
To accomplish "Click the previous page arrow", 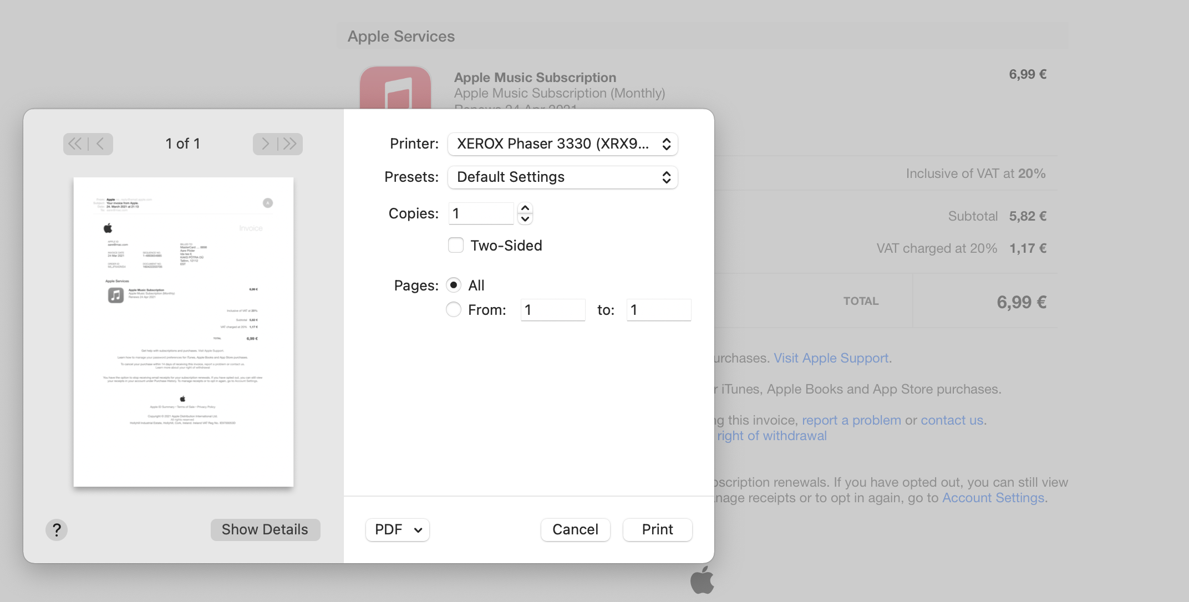I will 100,144.
